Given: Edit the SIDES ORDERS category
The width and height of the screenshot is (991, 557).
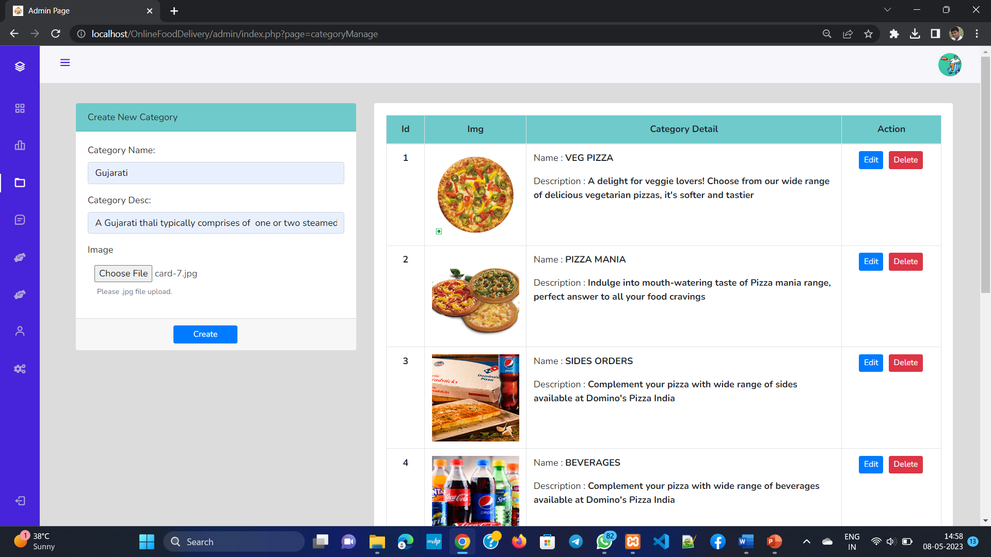Looking at the screenshot, I should [871, 363].
